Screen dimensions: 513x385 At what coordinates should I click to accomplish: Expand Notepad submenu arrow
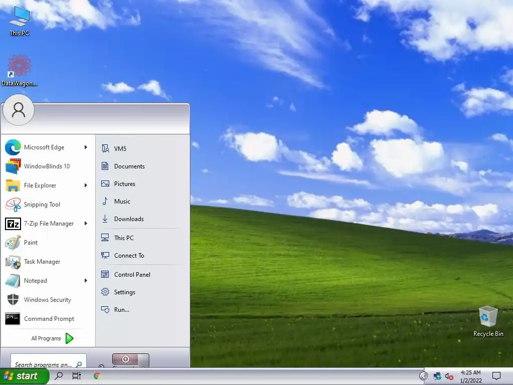click(x=86, y=281)
